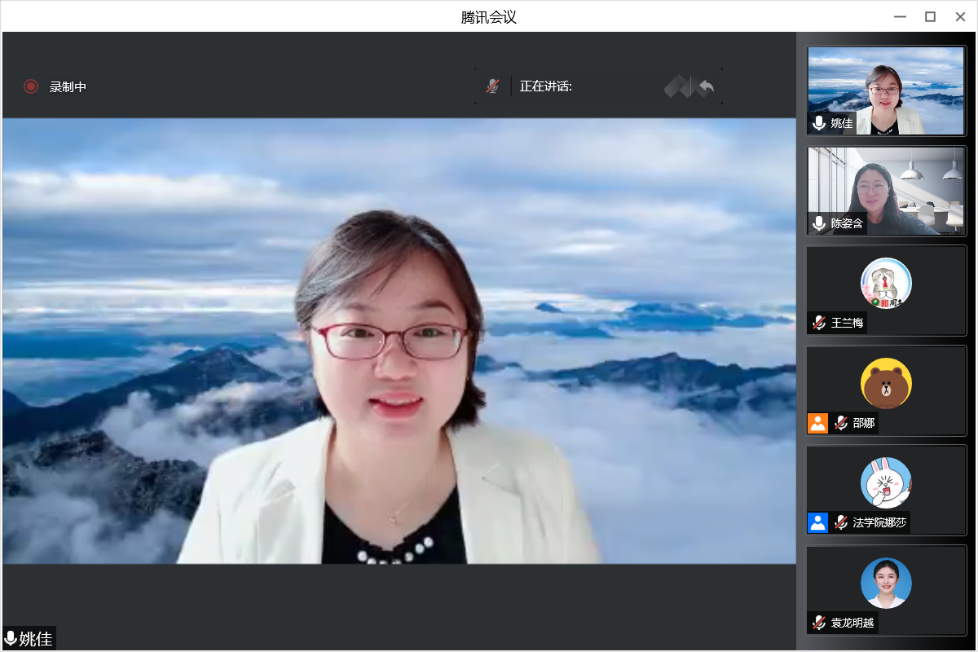
Task: Click the 正在讲话 speaker label
Action: pyautogui.click(x=546, y=86)
